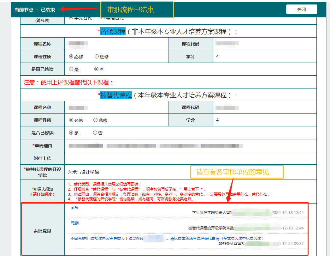Select 选修 radio under 被替代课程 课程性质
The height and width of the screenshot is (256, 330).
coord(96,120)
